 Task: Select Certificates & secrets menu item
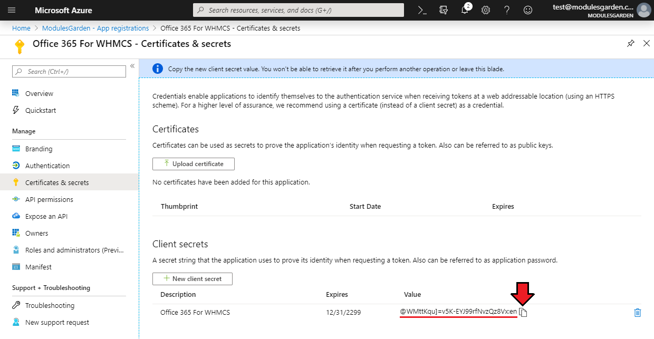69,182
